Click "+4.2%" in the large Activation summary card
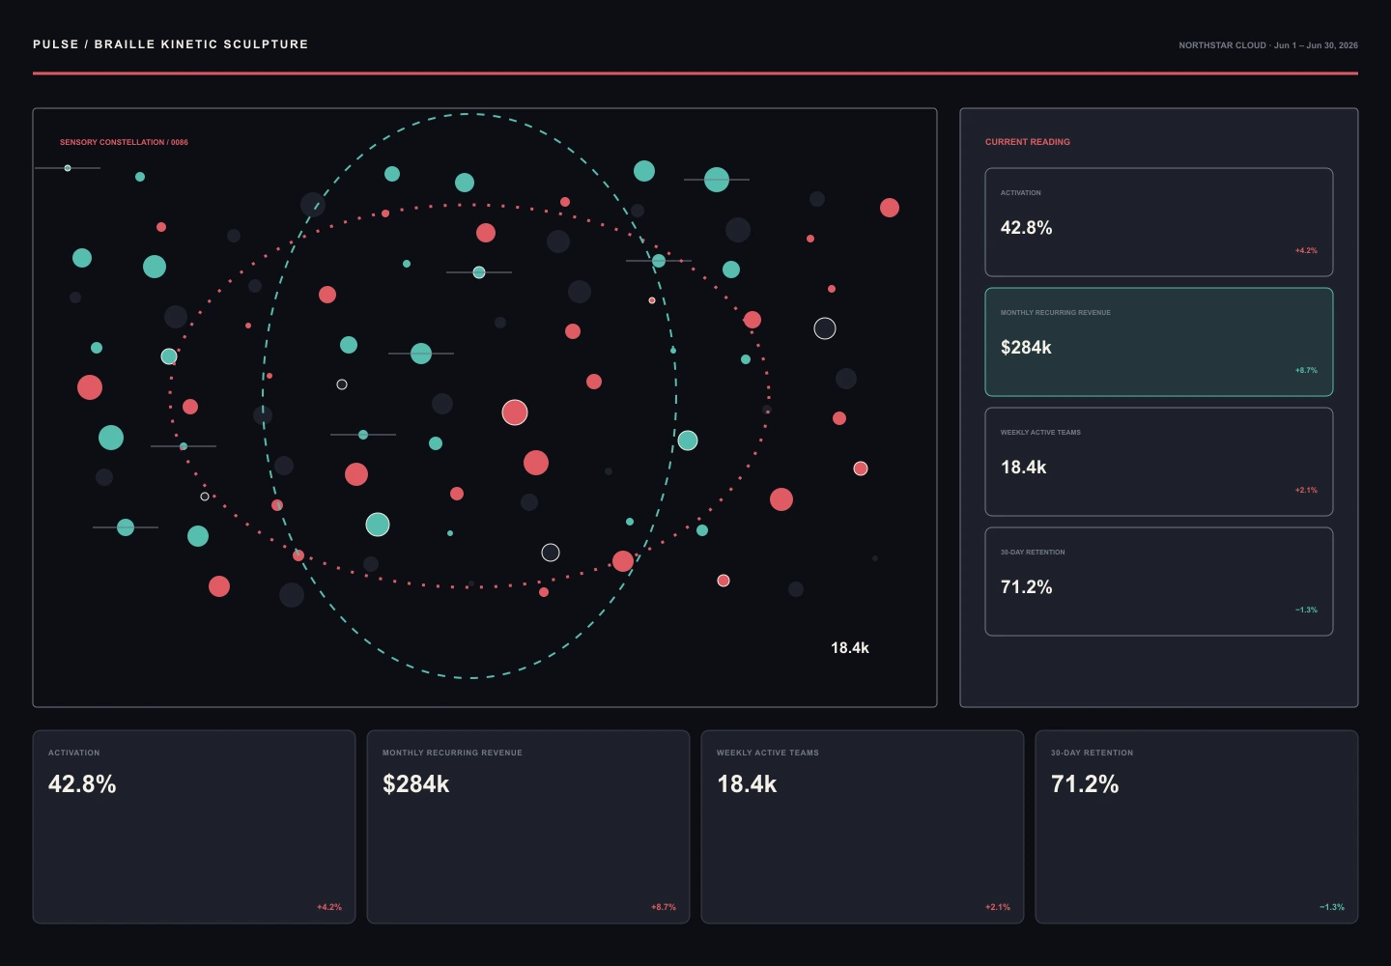This screenshot has width=1391, height=966. 329,907
